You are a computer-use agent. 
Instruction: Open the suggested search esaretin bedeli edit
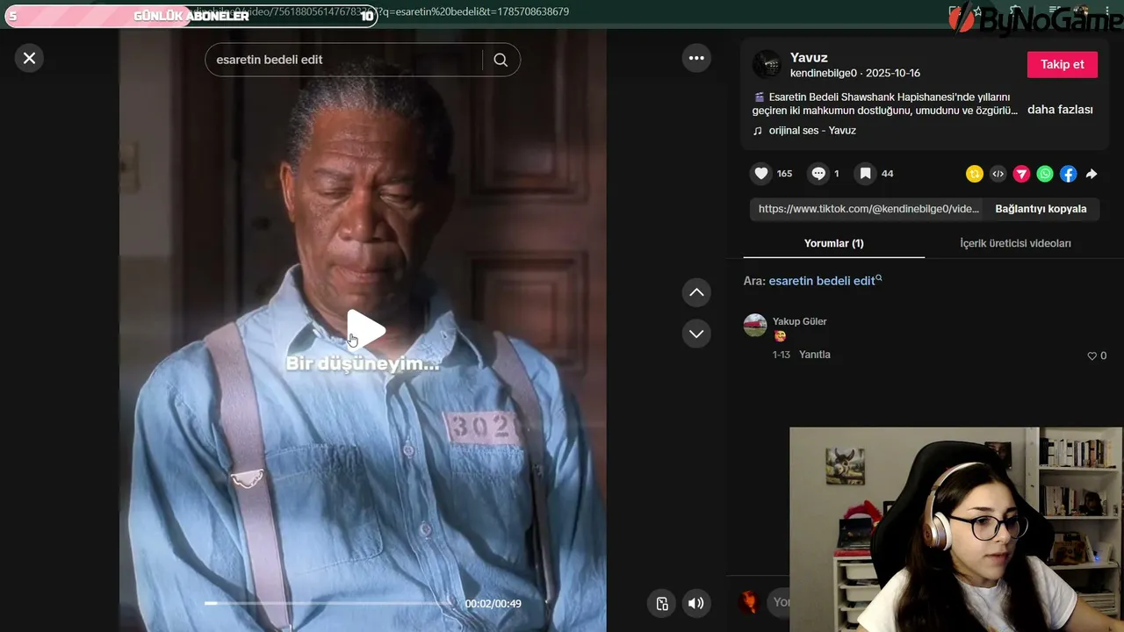(x=825, y=281)
